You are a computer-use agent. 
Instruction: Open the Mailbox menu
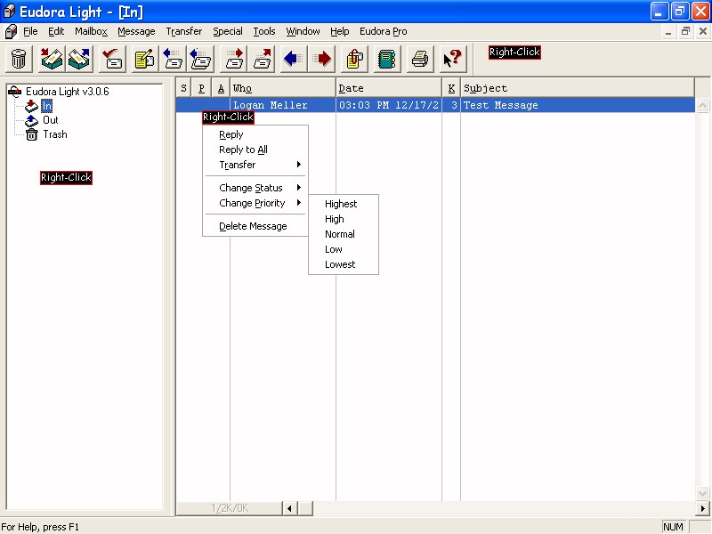pyautogui.click(x=92, y=31)
